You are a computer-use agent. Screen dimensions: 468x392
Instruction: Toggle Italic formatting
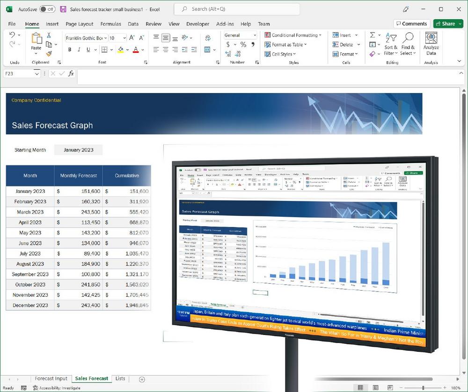[79, 50]
